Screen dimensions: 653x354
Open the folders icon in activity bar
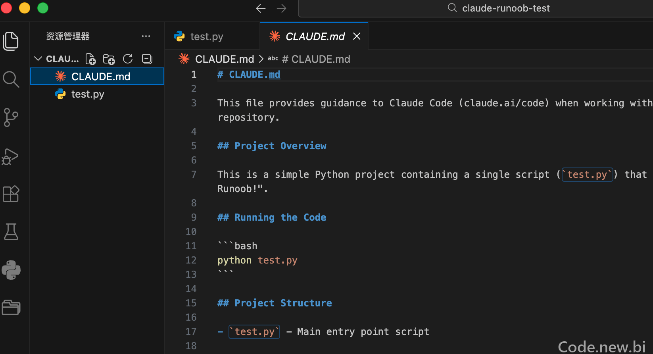click(x=11, y=308)
